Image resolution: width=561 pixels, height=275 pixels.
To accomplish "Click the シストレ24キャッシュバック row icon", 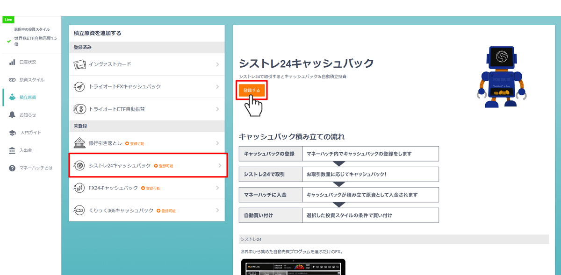I will [79, 166].
